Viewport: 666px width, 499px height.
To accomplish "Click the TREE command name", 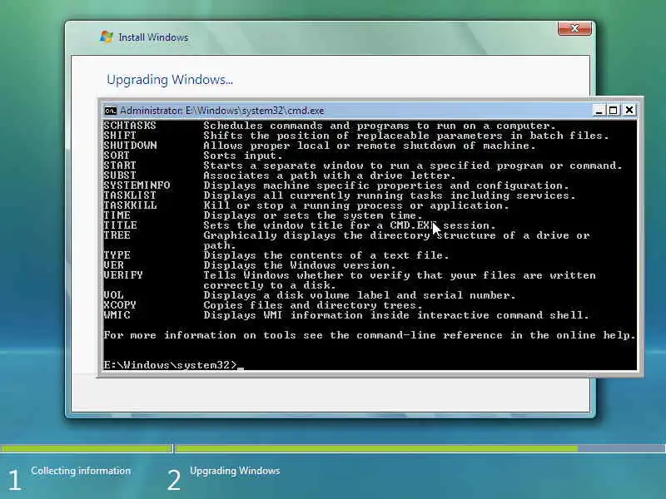I will click(x=117, y=235).
